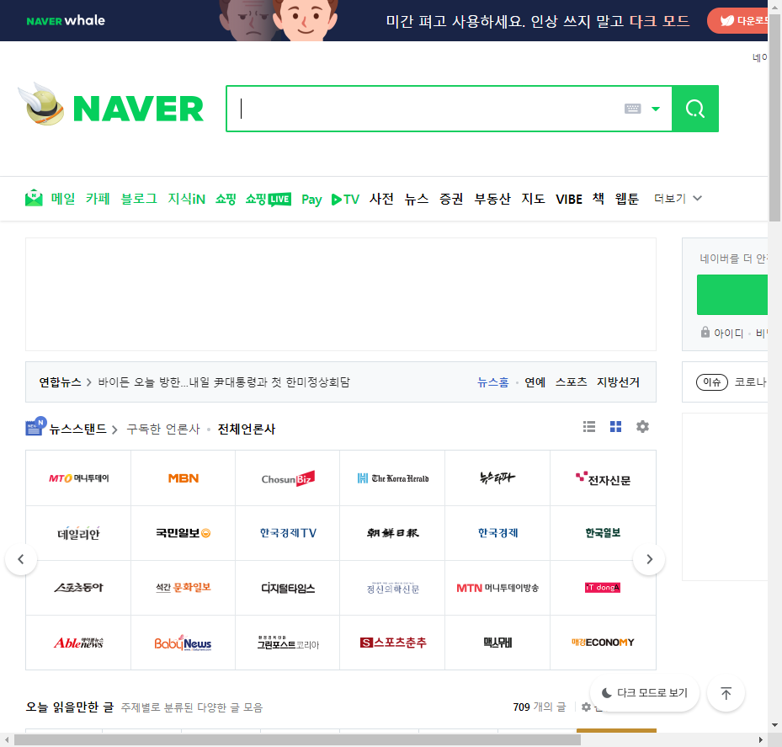Go to 블로그 menu item
This screenshot has width=782, height=747.
[139, 199]
